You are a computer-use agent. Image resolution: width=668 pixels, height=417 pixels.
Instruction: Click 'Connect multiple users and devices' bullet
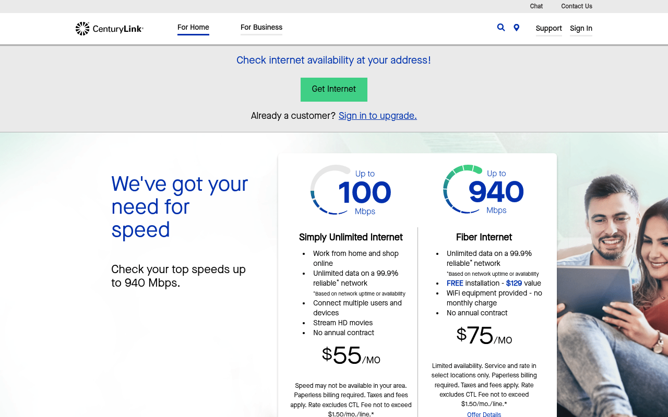357,308
